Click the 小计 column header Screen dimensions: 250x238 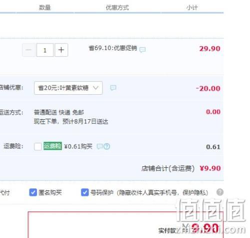192,8
